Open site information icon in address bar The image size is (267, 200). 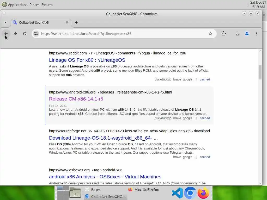[36, 34]
